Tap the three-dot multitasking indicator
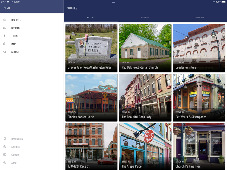 (x=113, y=2)
